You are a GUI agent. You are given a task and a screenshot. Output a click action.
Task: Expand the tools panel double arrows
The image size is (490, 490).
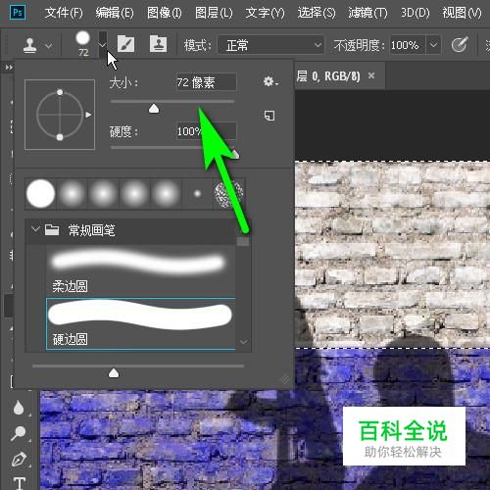[9, 68]
